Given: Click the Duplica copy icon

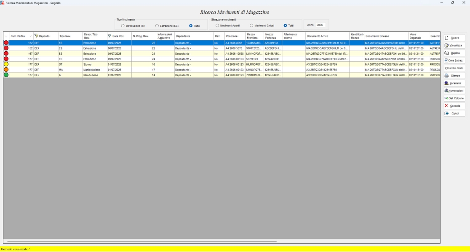Looking at the screenshot, I should [446, 53].
